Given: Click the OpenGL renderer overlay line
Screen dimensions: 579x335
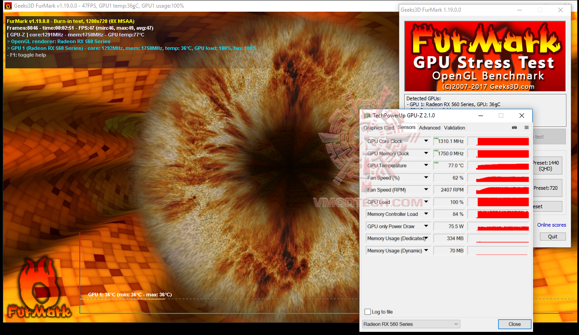Looking at the screenshot, I should point(59,41).
